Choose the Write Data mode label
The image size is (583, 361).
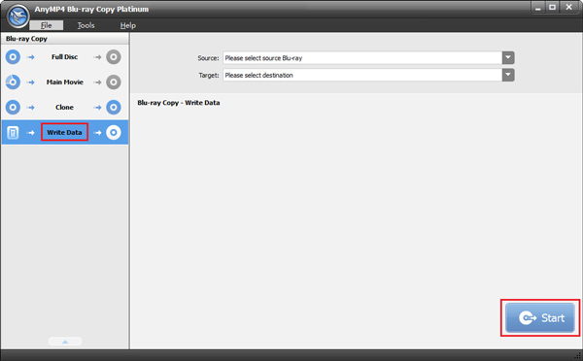[x=64, y=132]
